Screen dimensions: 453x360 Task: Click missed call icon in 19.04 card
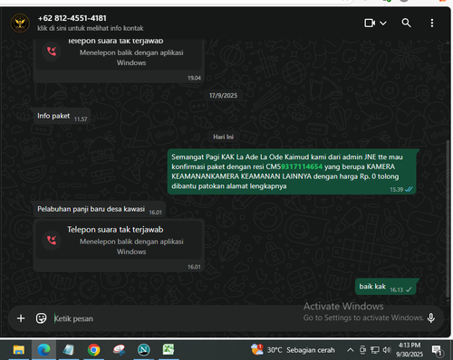52,52
